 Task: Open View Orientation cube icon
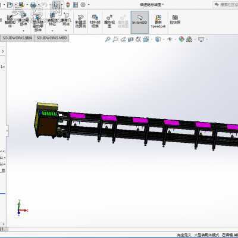pyautogui.click(x=146, y=39)
